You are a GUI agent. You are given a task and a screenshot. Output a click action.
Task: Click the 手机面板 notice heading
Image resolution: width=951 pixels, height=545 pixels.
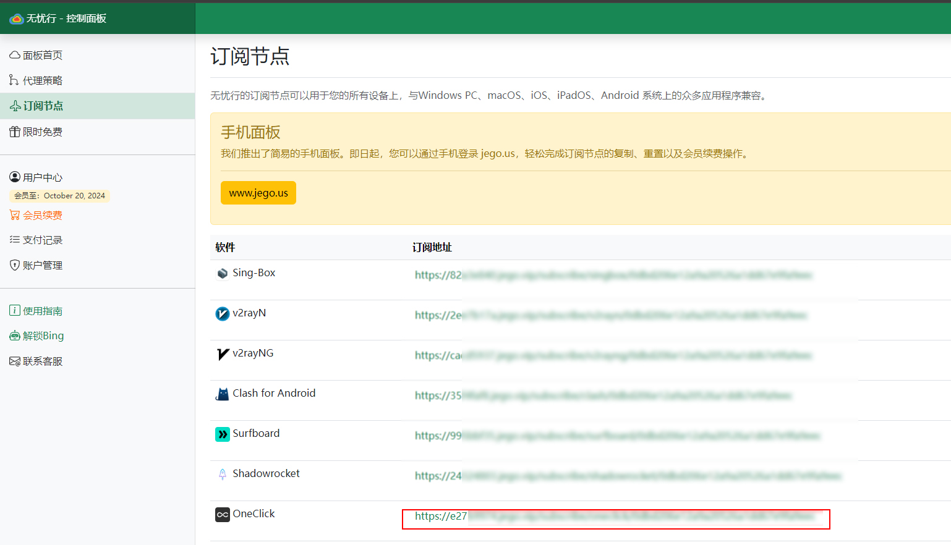(x=250, y=132)
